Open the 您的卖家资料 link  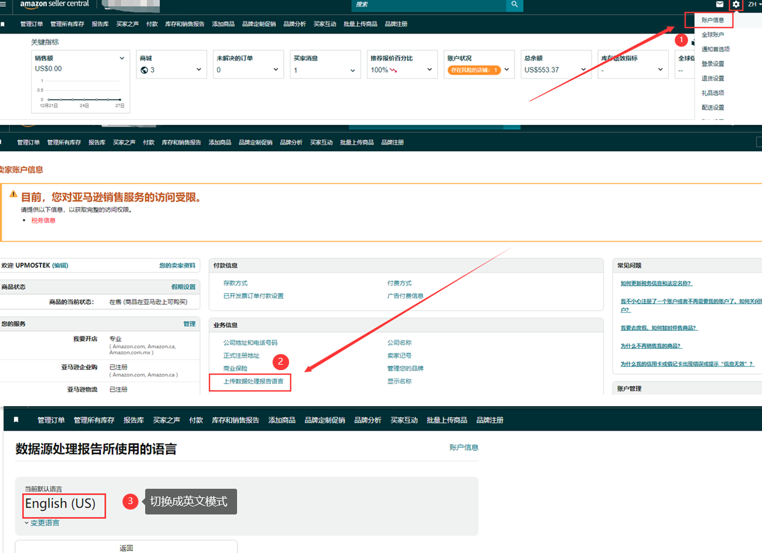point(177,265)
